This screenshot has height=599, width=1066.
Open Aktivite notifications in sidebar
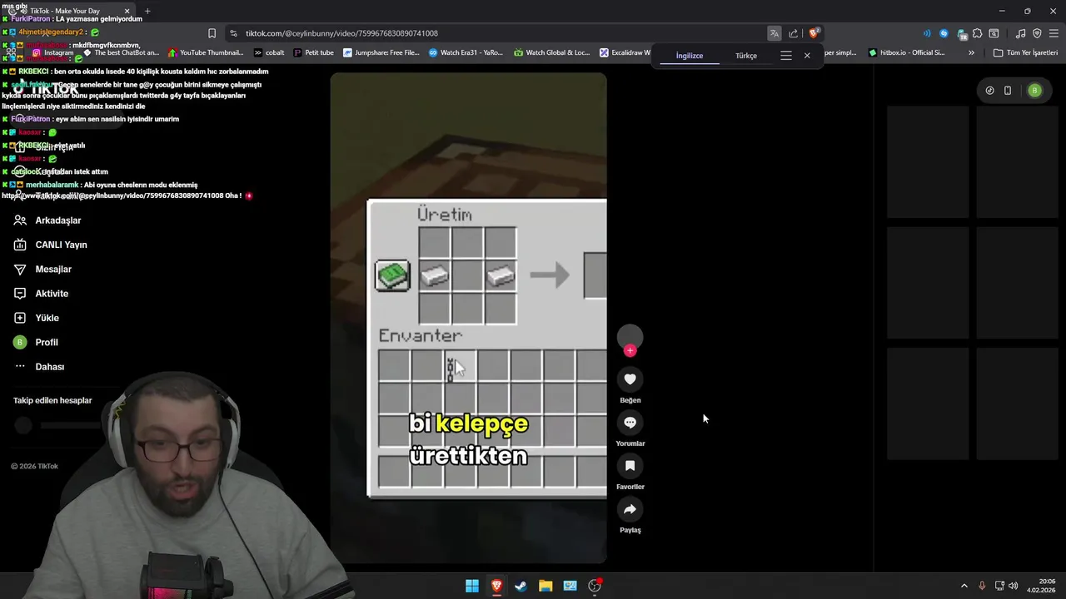pos(42,294)
